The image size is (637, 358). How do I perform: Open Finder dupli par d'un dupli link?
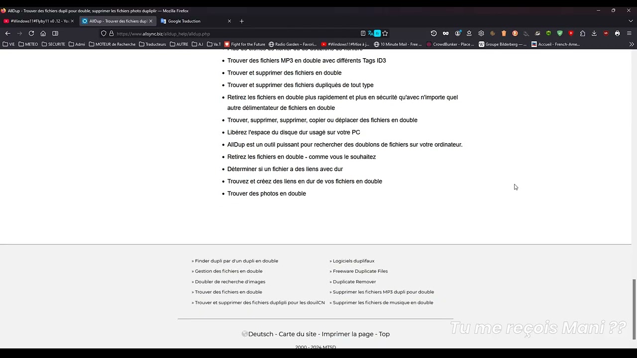(236, 261)
